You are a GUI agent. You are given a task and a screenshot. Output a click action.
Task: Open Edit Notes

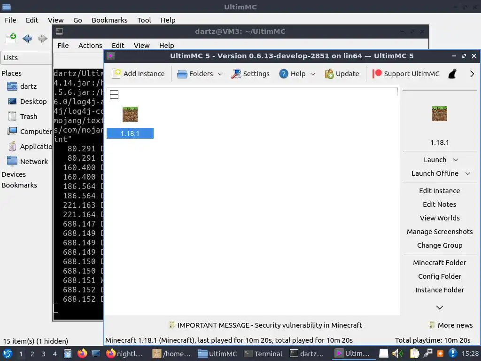click(440, 204)
